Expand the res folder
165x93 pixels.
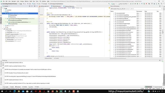4,27
